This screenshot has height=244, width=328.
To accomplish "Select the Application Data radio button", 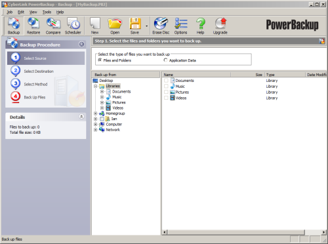I will click(x=165, y=60).
